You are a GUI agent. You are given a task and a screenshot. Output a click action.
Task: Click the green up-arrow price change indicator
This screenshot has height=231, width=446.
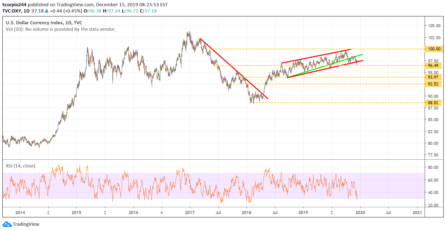point(47,11)
